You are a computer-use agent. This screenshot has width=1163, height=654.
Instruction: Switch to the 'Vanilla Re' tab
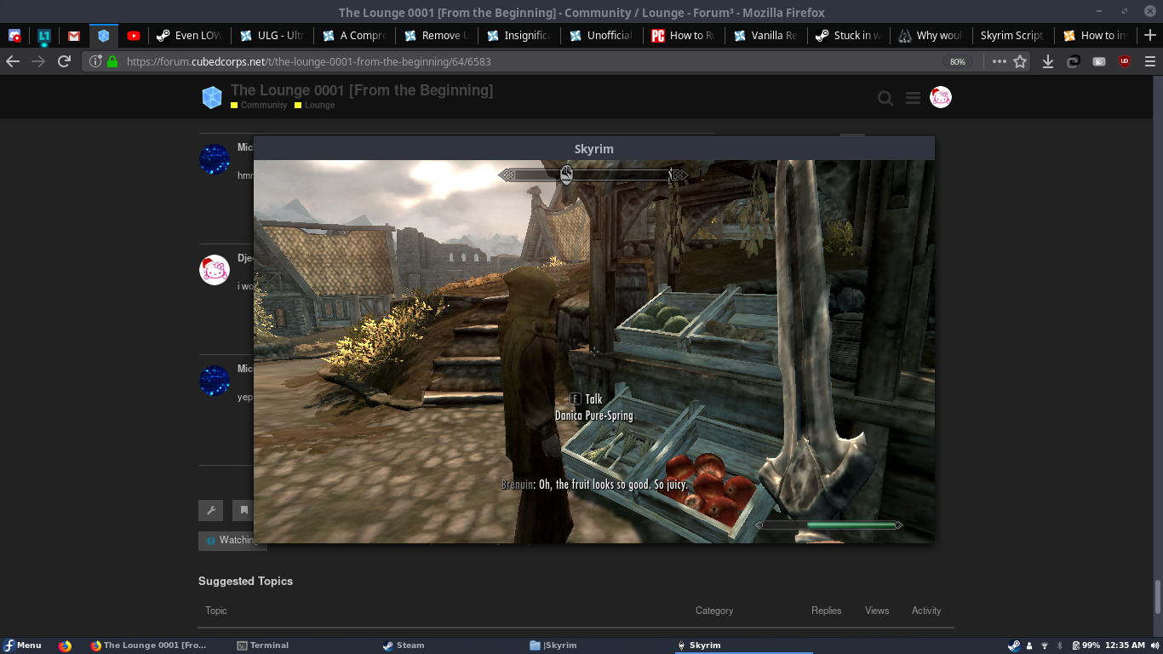click(x=765, y=36)
